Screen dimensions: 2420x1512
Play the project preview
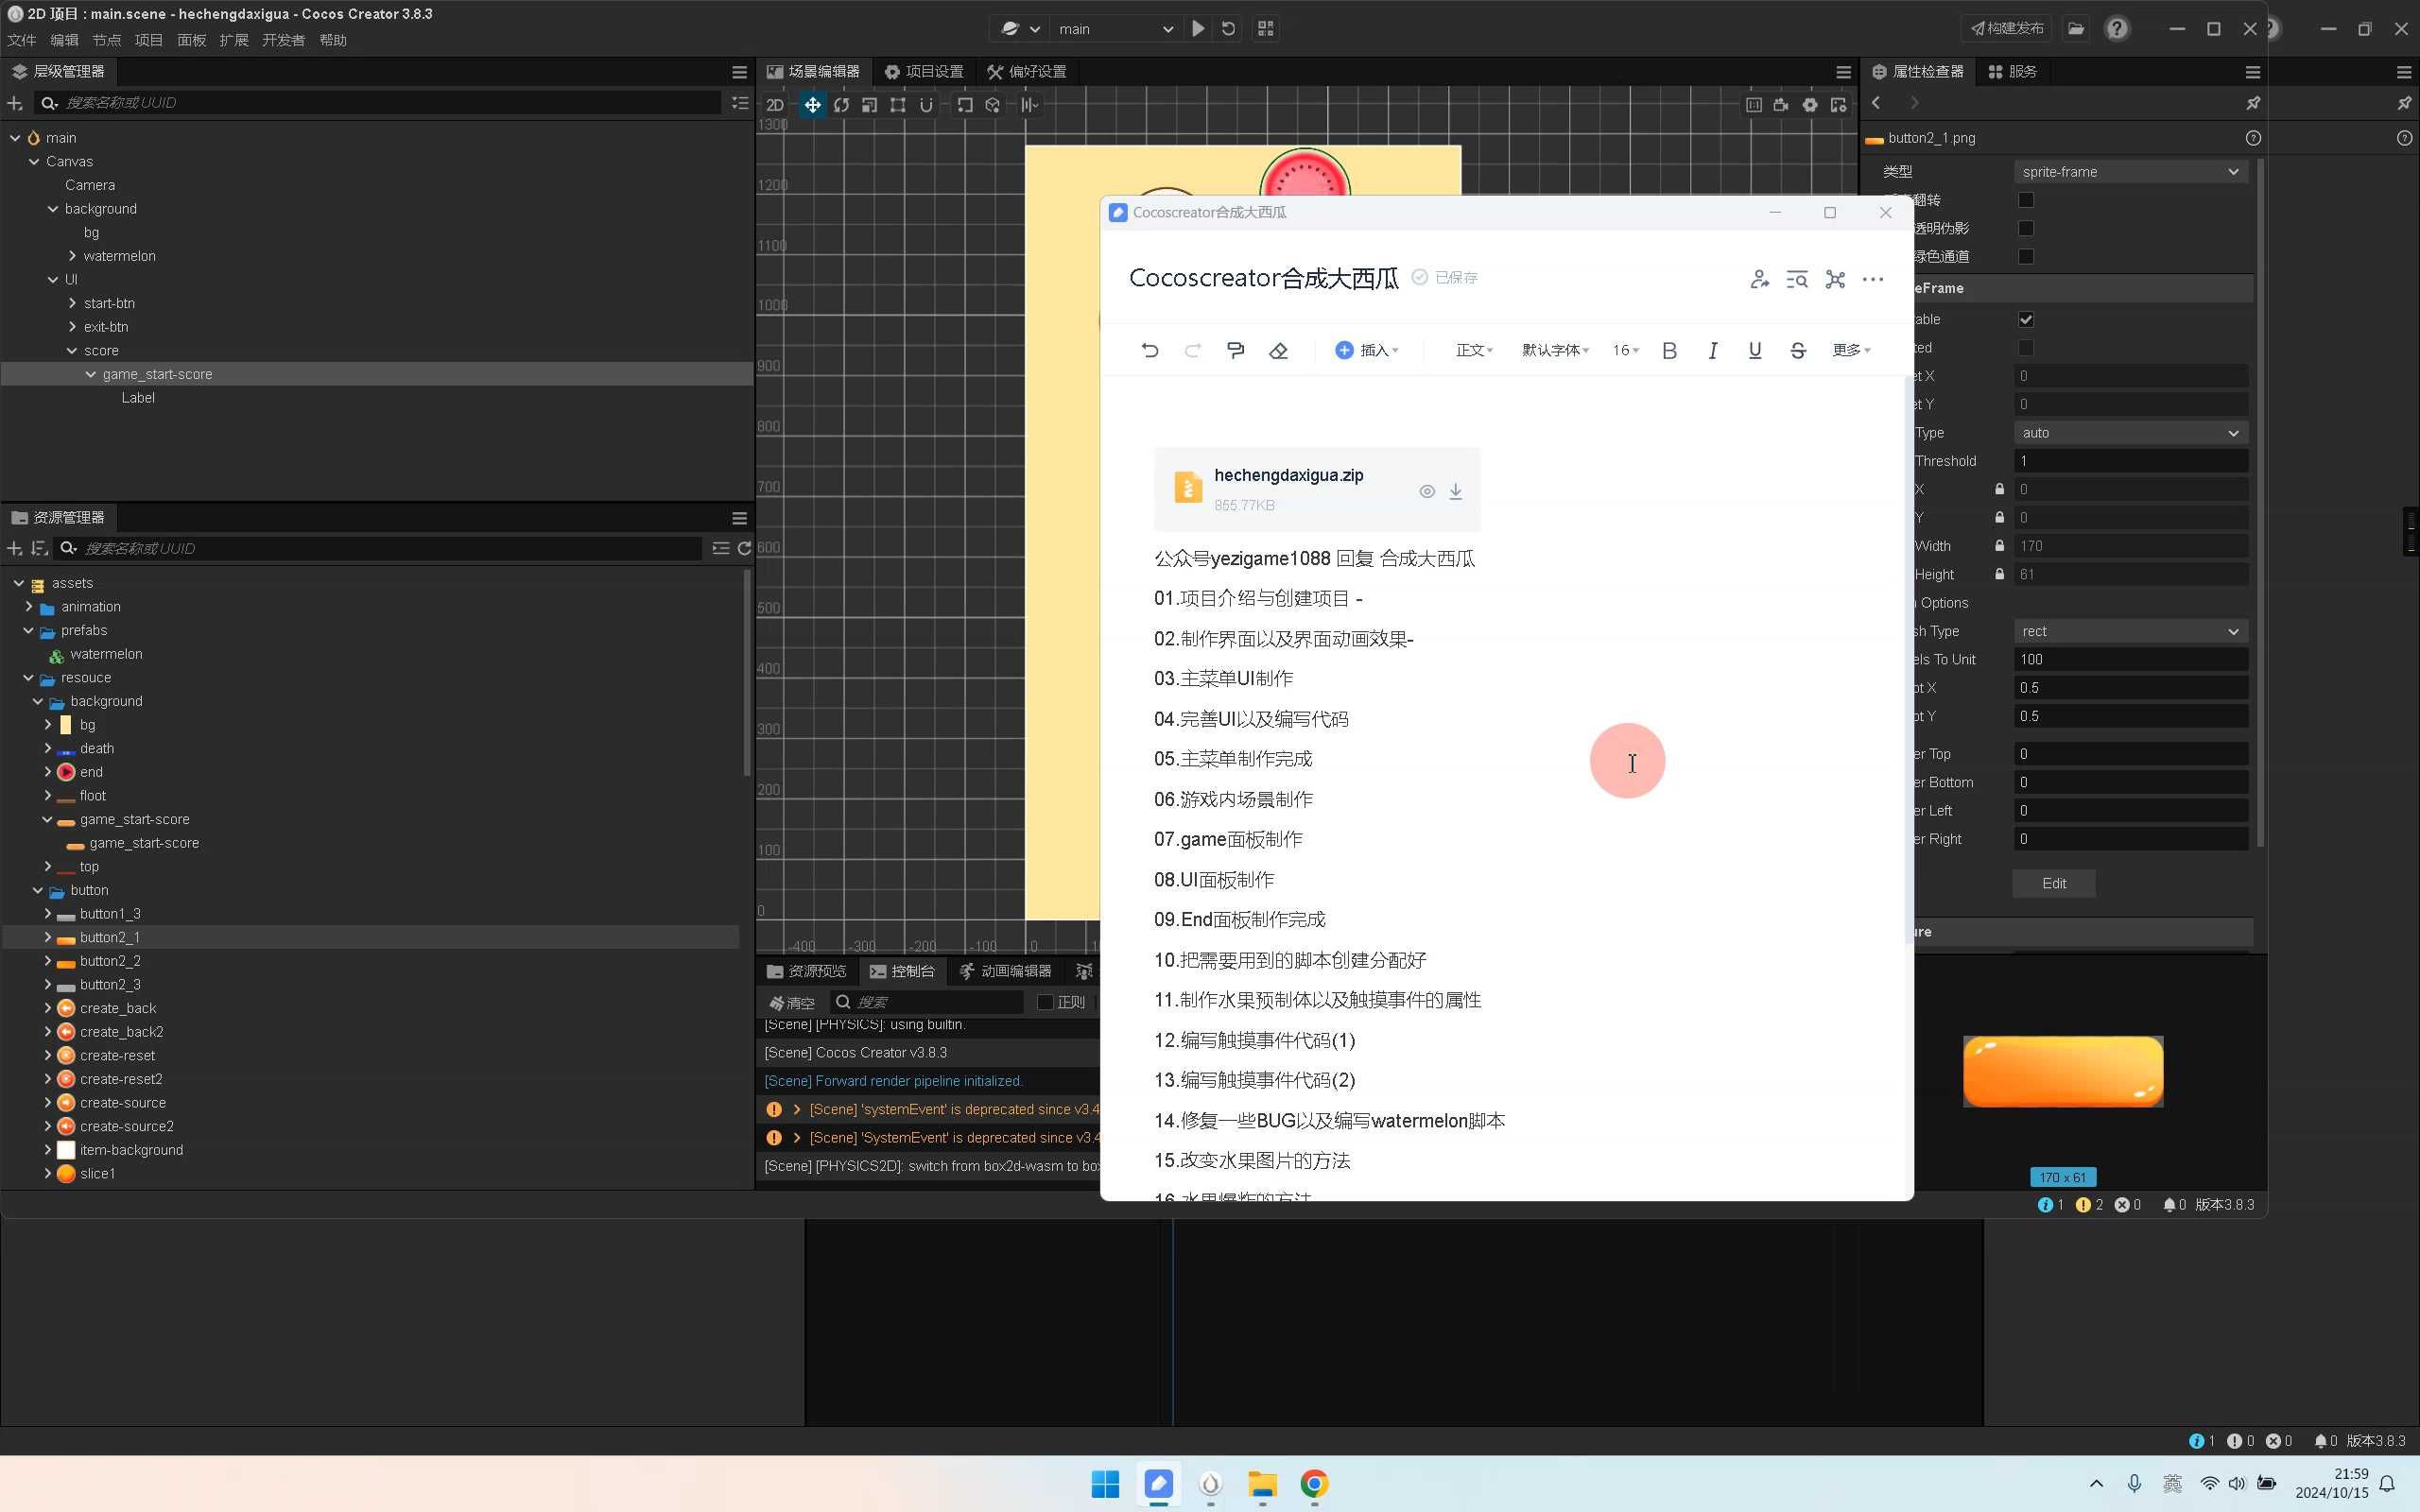pyautogui.click(x=1198, y=29)
